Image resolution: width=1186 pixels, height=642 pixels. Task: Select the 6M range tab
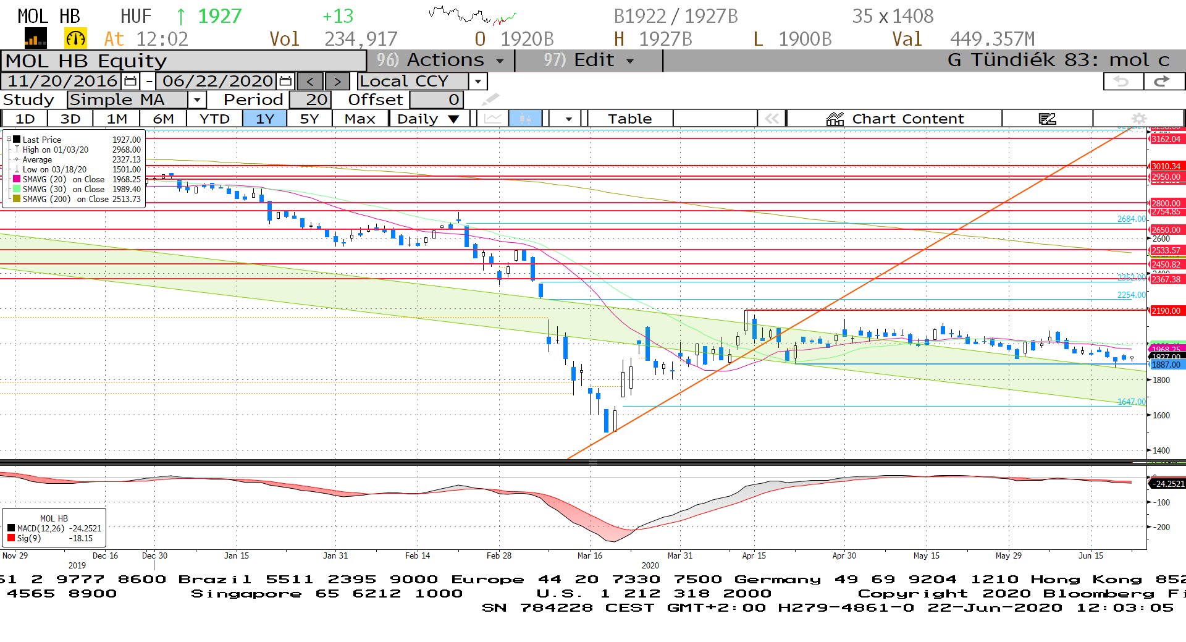pos(163,119)
